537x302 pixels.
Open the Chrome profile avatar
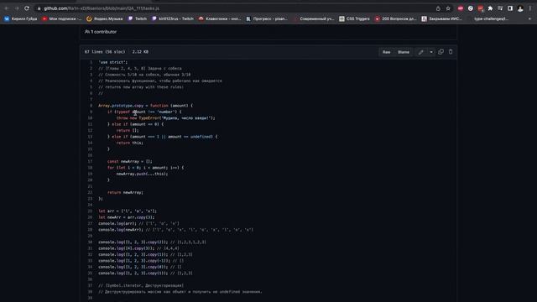(520, 8)
